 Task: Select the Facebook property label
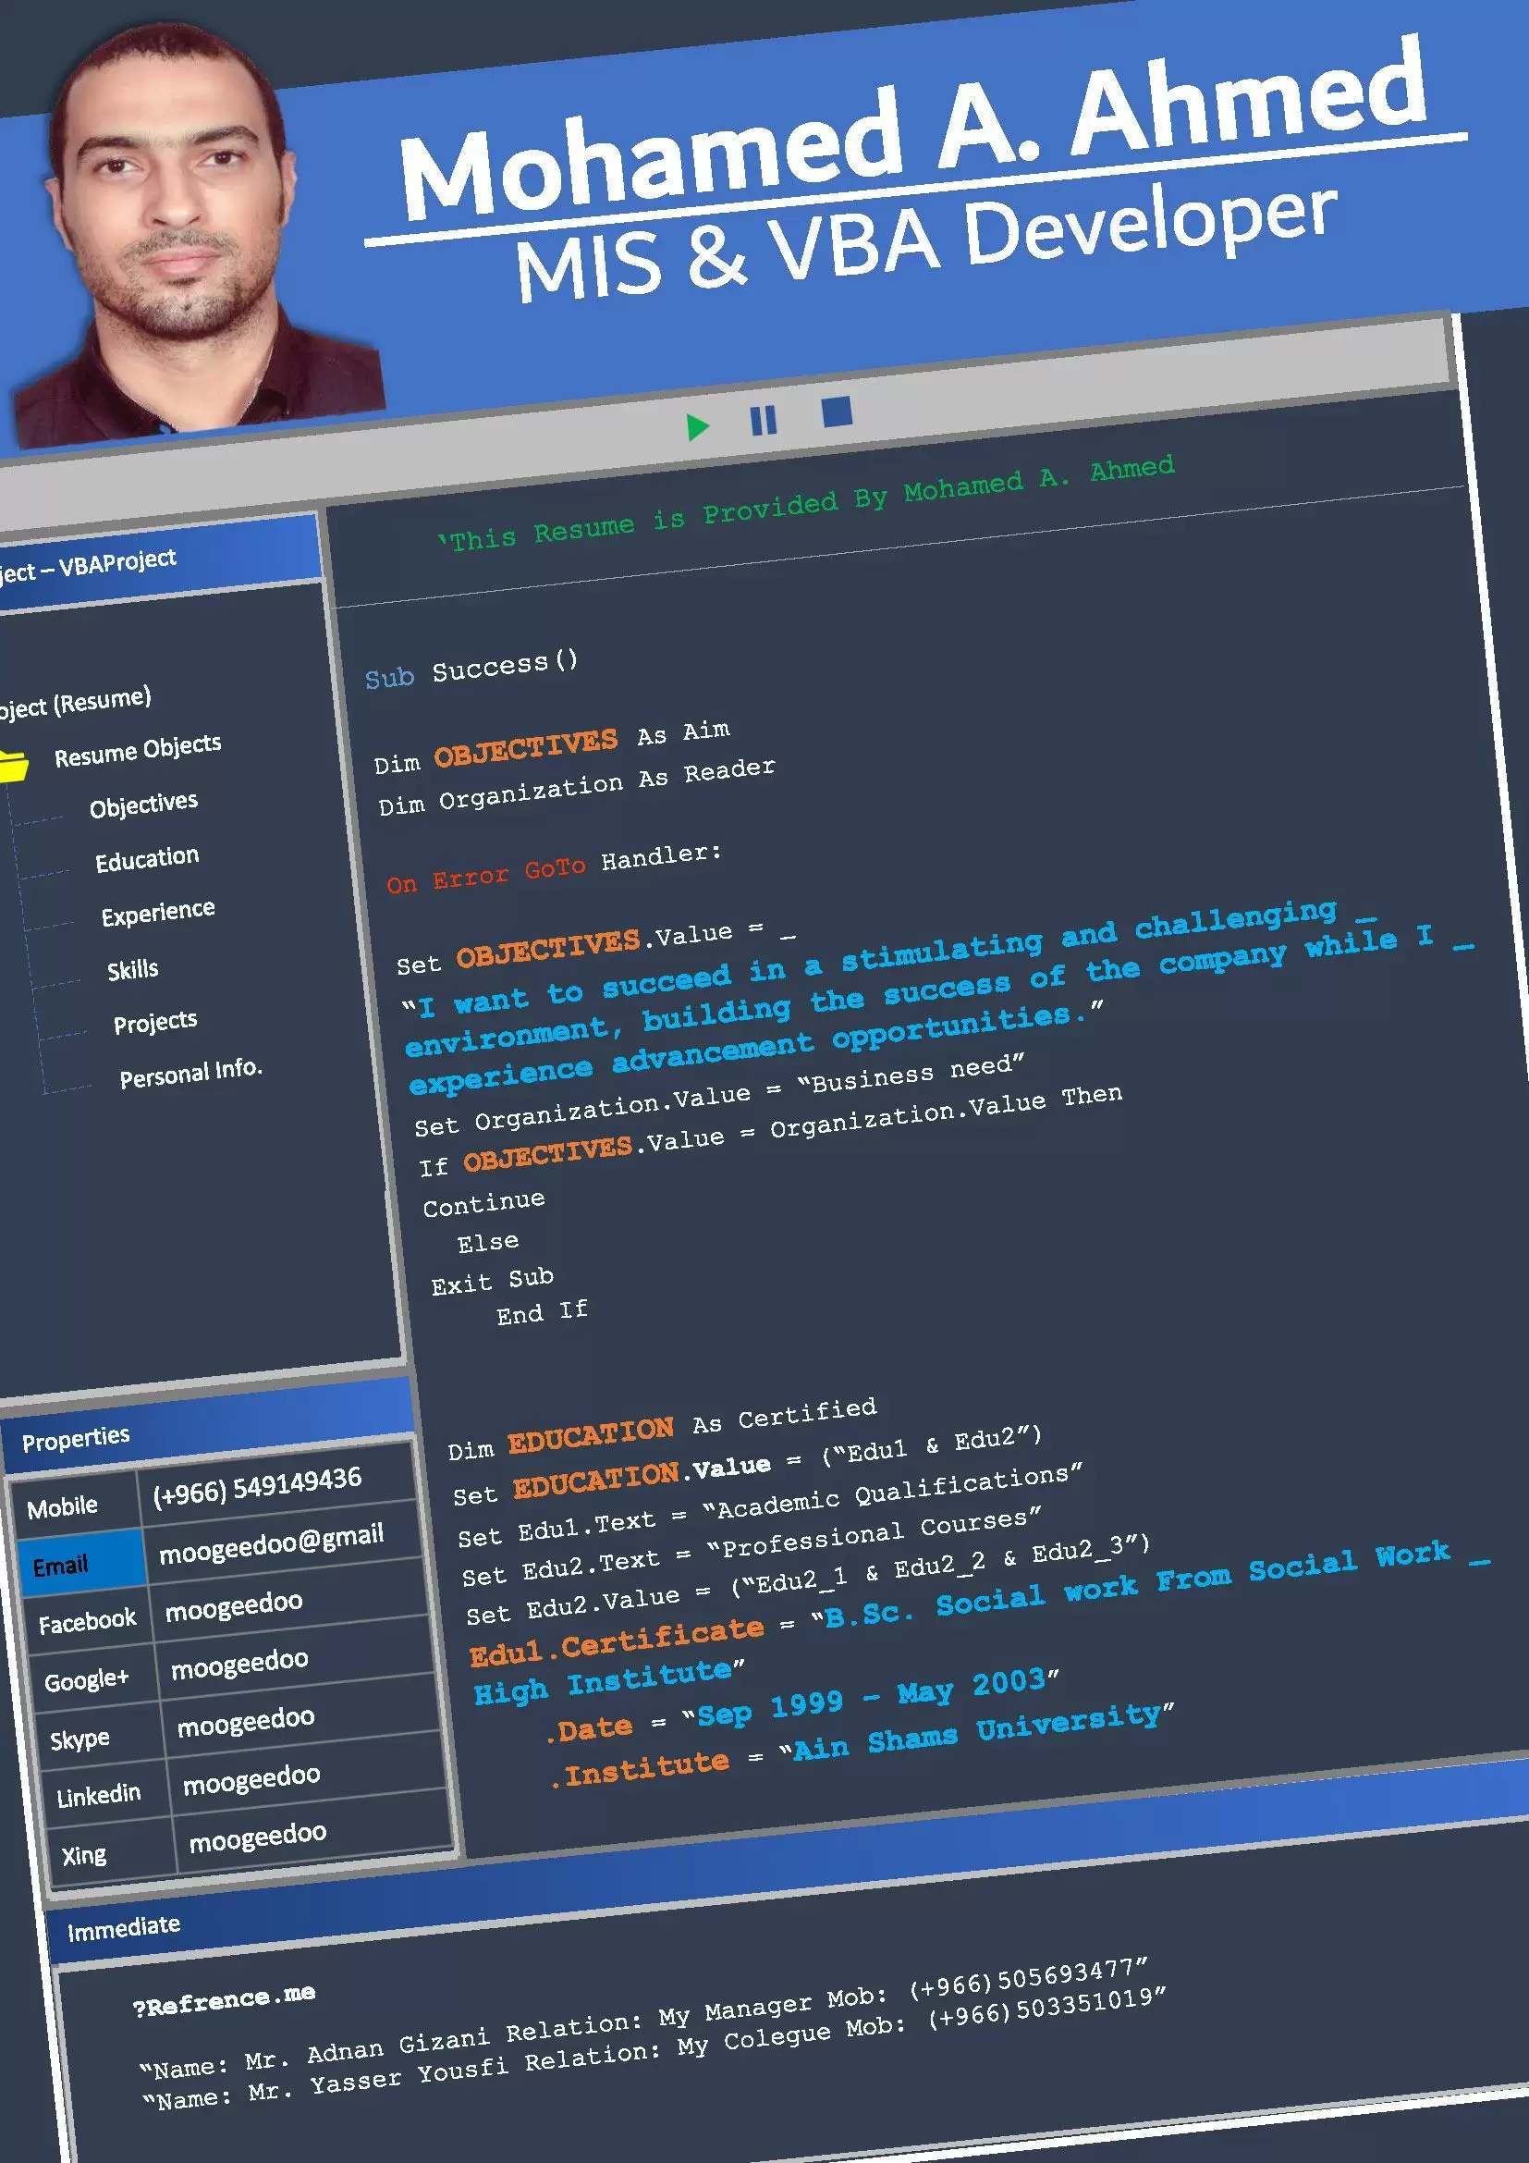pos(87,1621)
